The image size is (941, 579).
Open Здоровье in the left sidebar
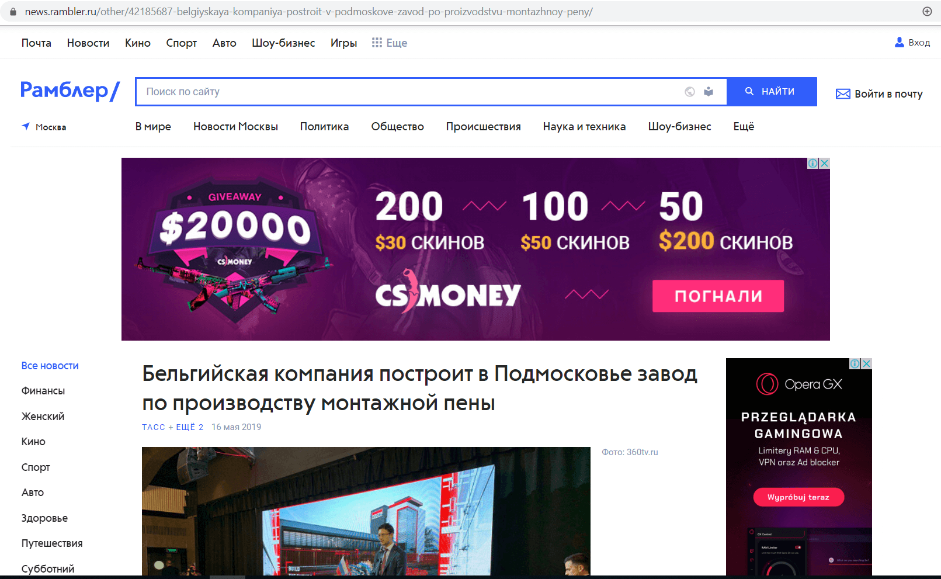[44, 518]
